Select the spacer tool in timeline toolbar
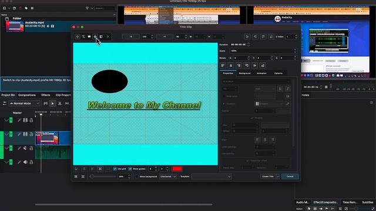This screenshot has width=376, height=211. coord(67,103)
